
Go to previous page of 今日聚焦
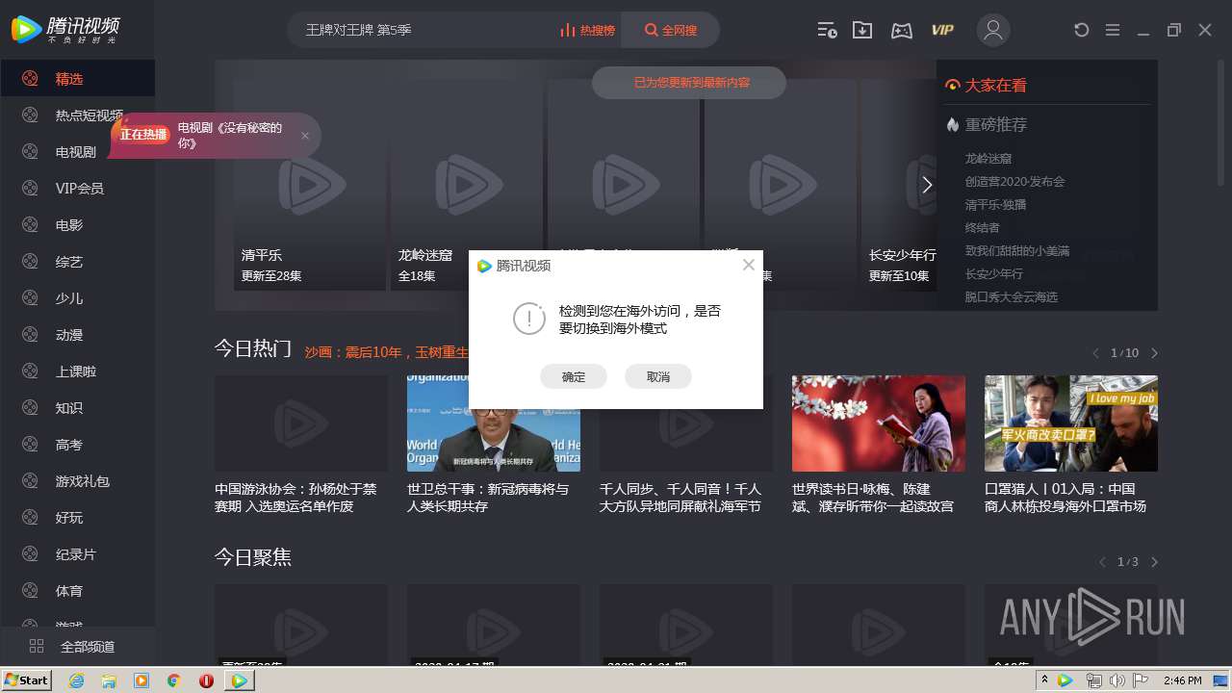(1102, 562)
